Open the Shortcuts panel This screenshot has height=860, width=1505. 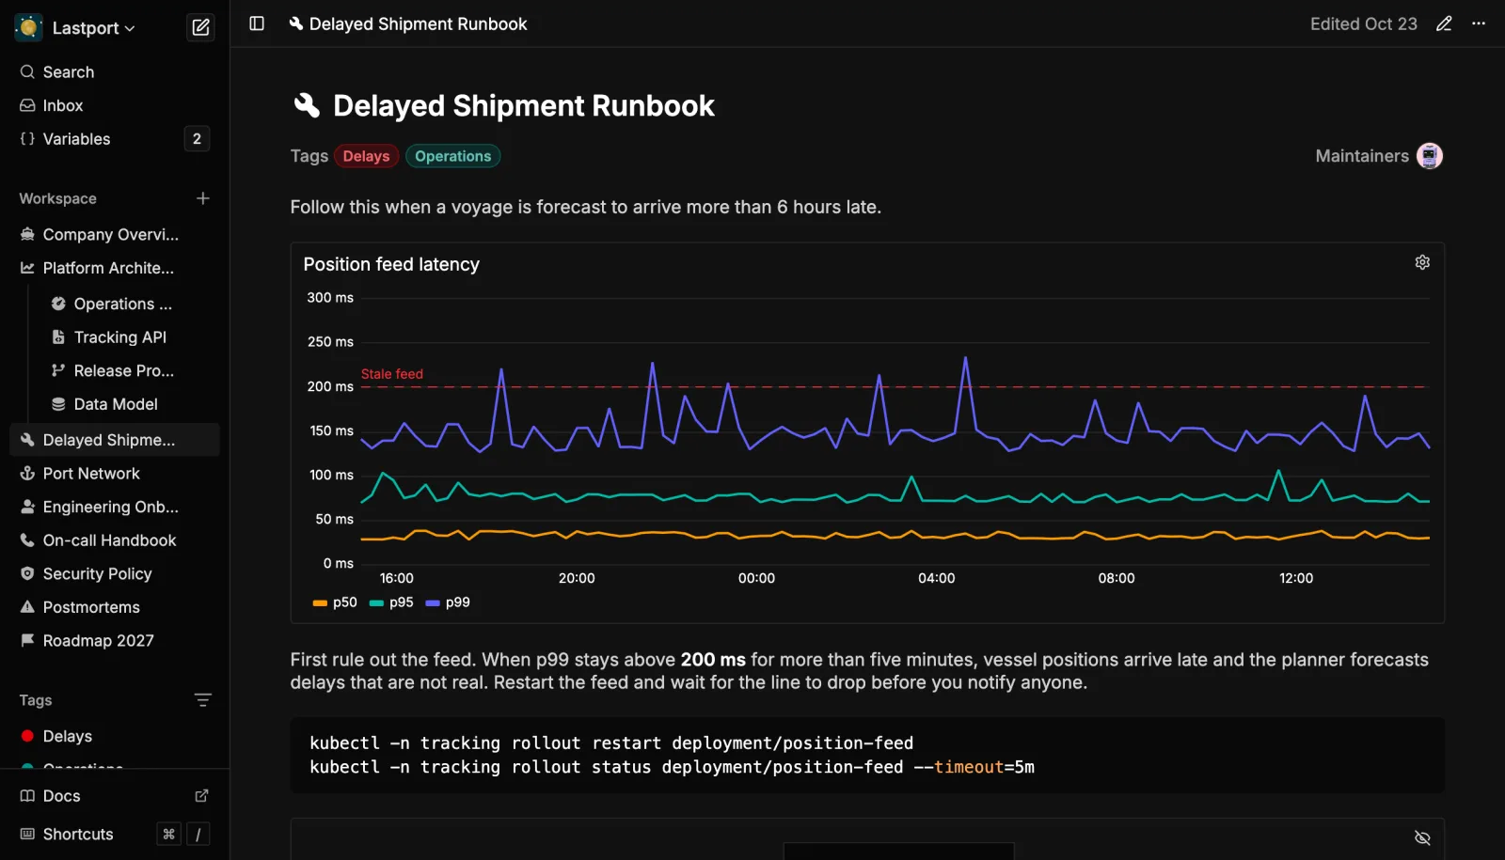[x=115, y=835]
